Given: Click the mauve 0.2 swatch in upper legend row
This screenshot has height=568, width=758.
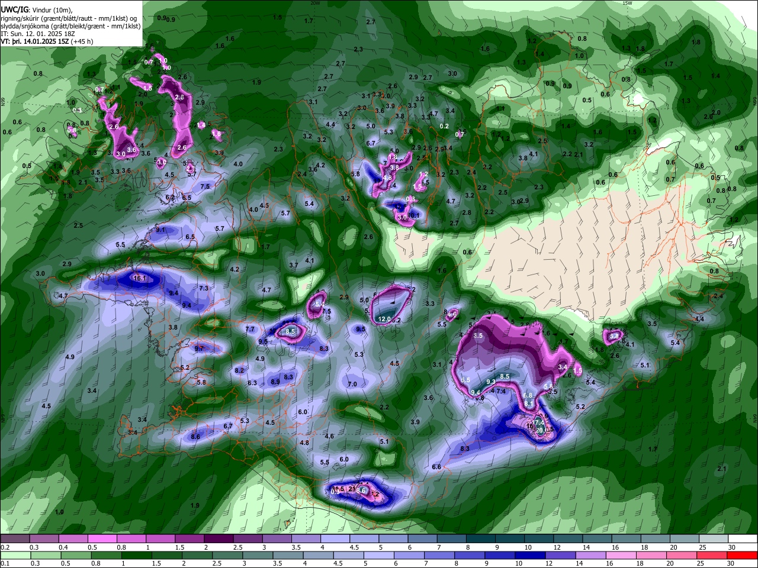Looking at the screenshot, I should 15,539.
